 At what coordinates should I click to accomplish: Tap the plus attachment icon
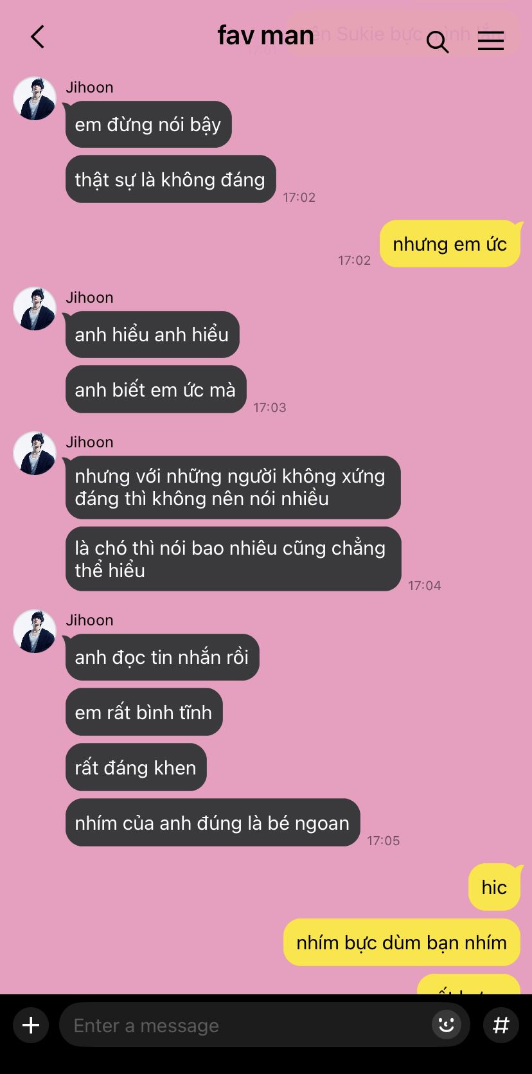coord(31,1025)
